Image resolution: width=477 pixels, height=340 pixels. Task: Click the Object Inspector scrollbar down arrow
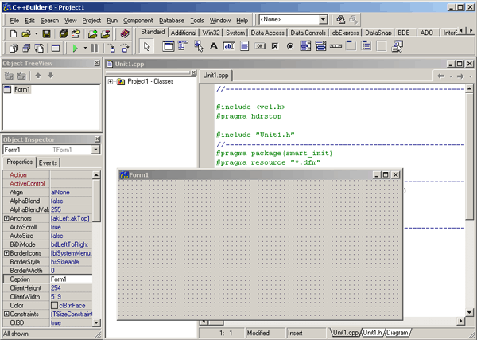click(96, 322)
